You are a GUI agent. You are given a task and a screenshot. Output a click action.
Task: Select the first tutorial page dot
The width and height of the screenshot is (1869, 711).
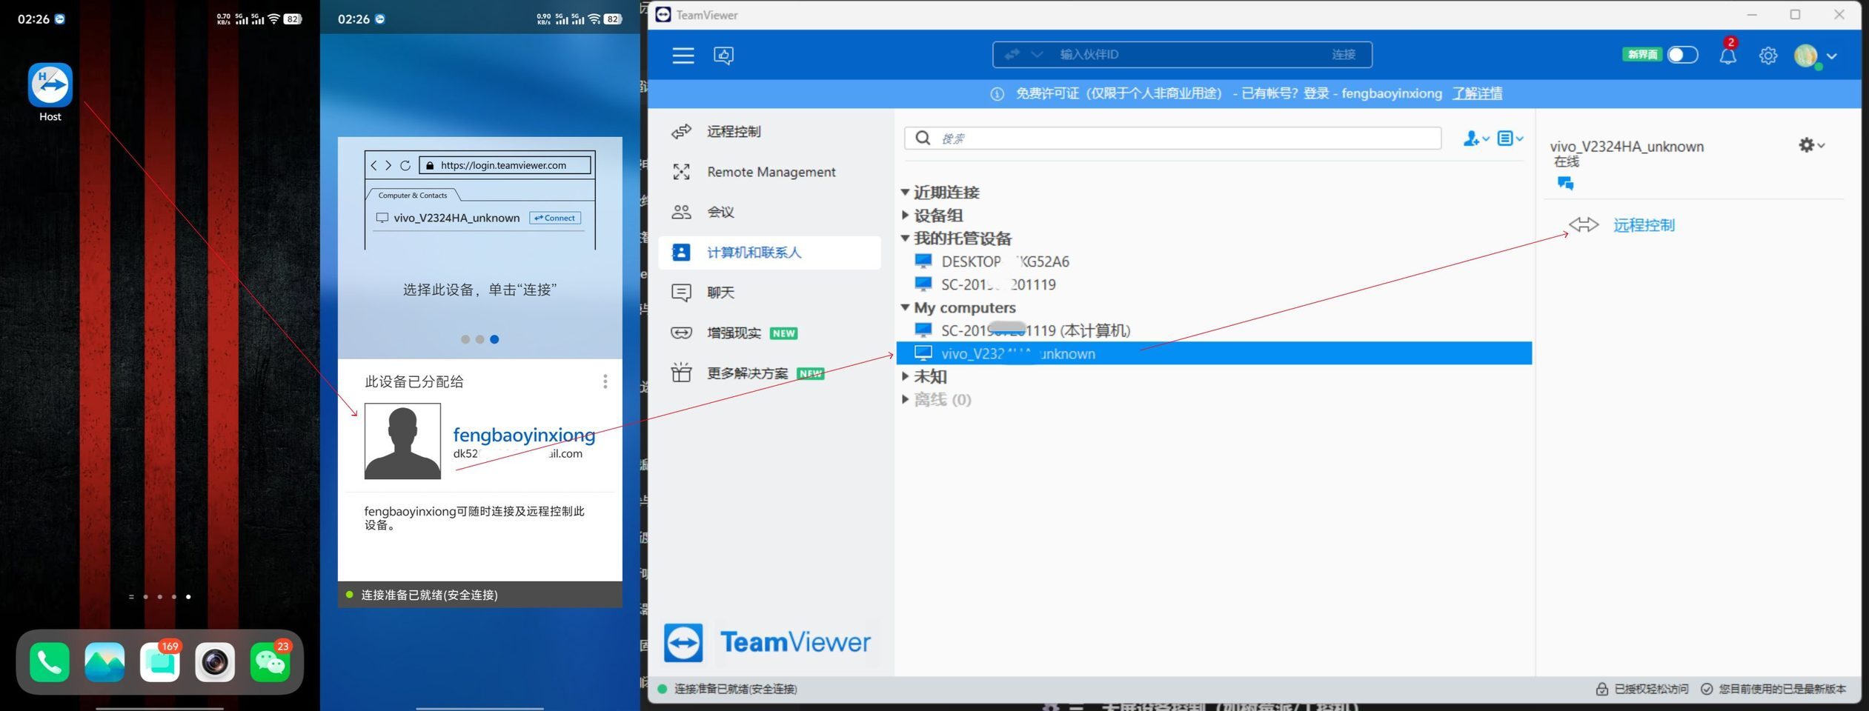click(x=465, y=339)
